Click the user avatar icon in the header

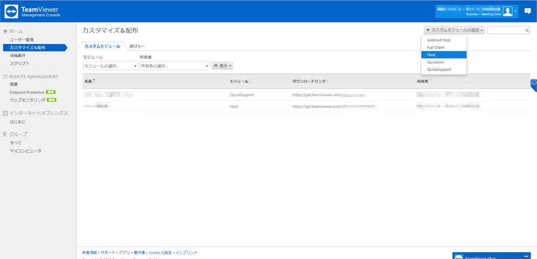(507, 12)
